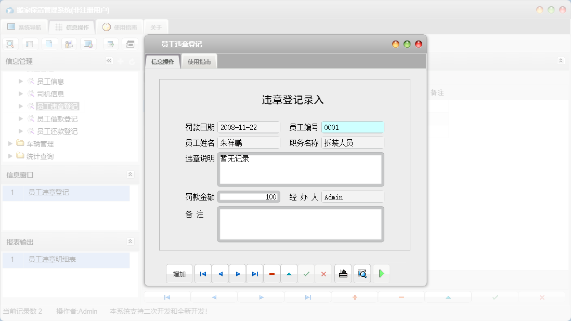This screenshot has height=321, width=571.
Task: Collapse the 信息管理 panel with the double chevron
Action: [109, 61]
